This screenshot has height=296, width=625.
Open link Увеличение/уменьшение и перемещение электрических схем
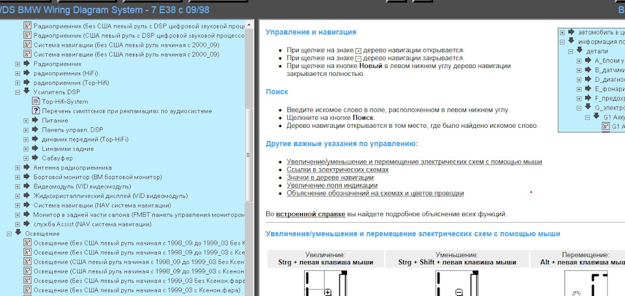(x=414, y=162)
